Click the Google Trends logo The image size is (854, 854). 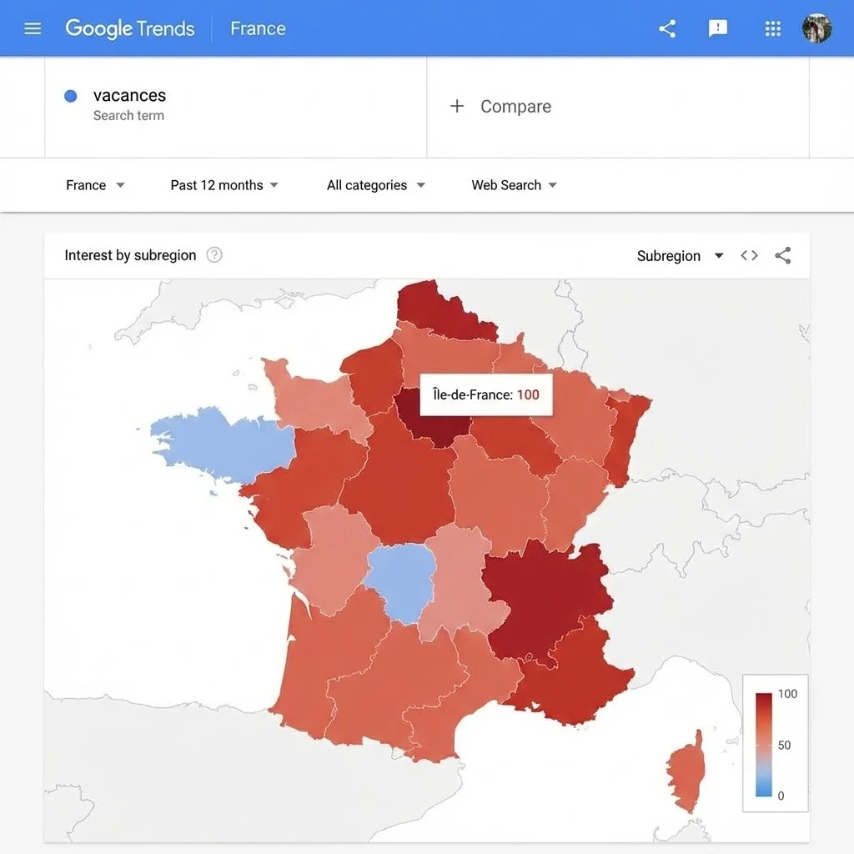[x=129, y=28]
